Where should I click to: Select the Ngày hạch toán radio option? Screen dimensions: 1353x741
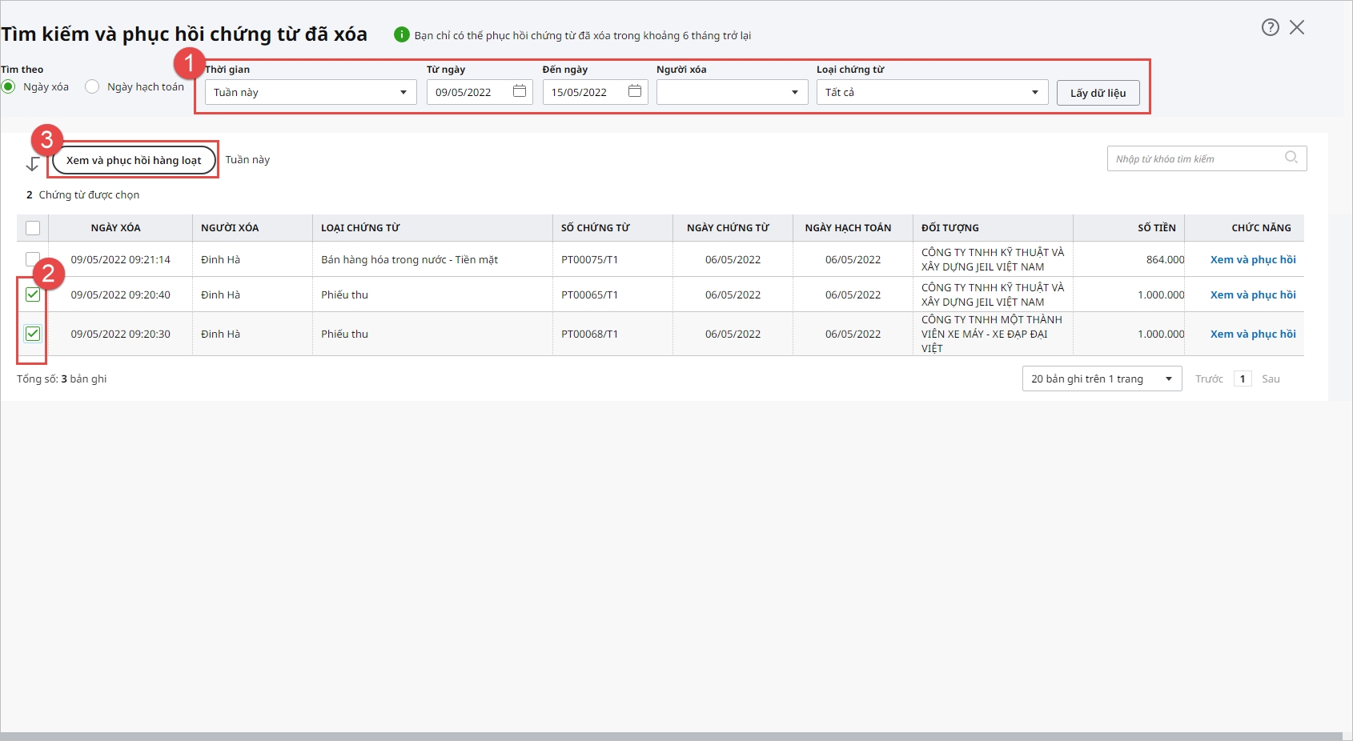click(x=93, y=86)
